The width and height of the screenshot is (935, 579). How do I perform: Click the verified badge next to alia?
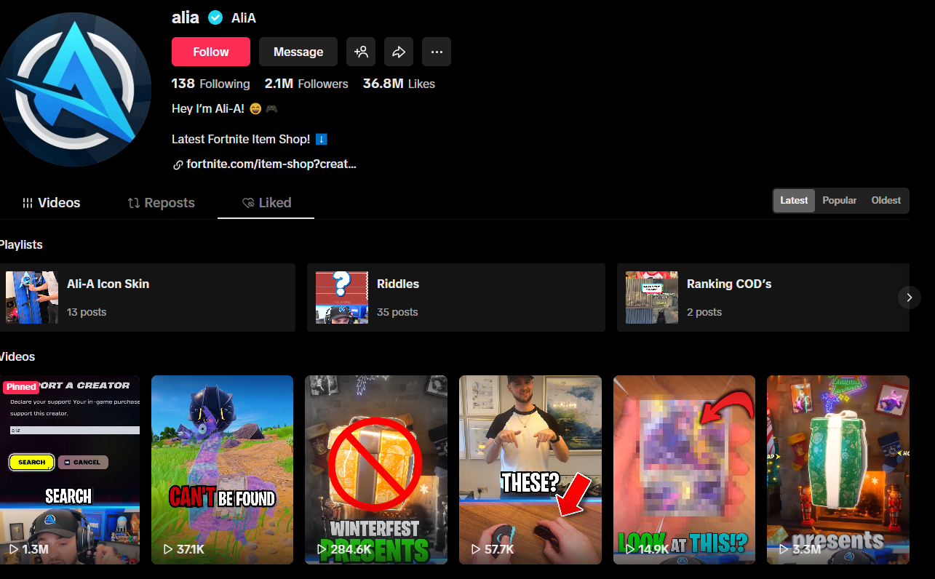pyautogui.click(x=215, y=17)
